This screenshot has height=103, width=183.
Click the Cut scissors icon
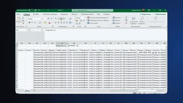tap(23, 18)
